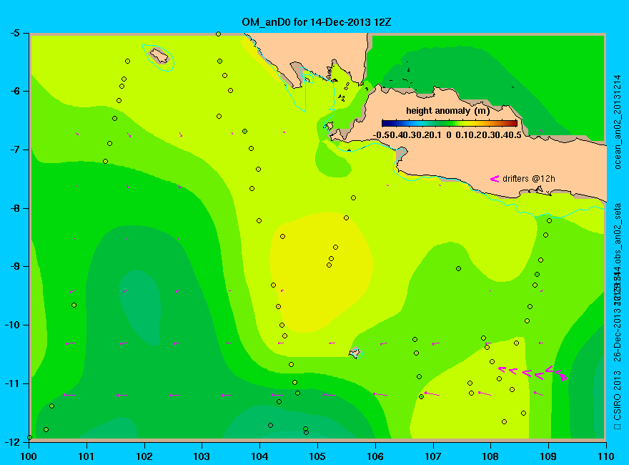Click longitude label "107" on the x-axis
The image size is (629, 465).
[x=433, y=456]
